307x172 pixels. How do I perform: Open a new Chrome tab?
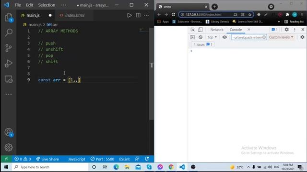pyautogui.click(x=214, y=7)
